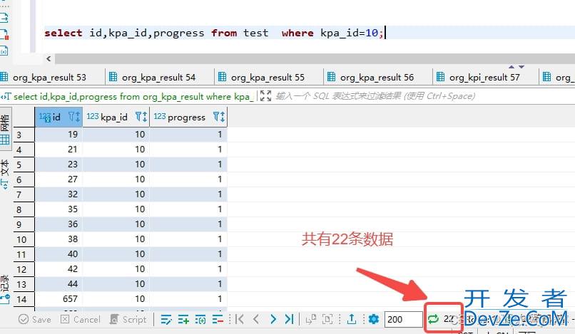Click the export data icon
The width and height of the screenshot is (575, 334).
coord(352,319)
